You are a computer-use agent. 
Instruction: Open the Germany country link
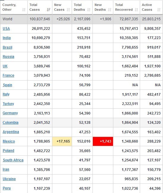pos(10,113)
